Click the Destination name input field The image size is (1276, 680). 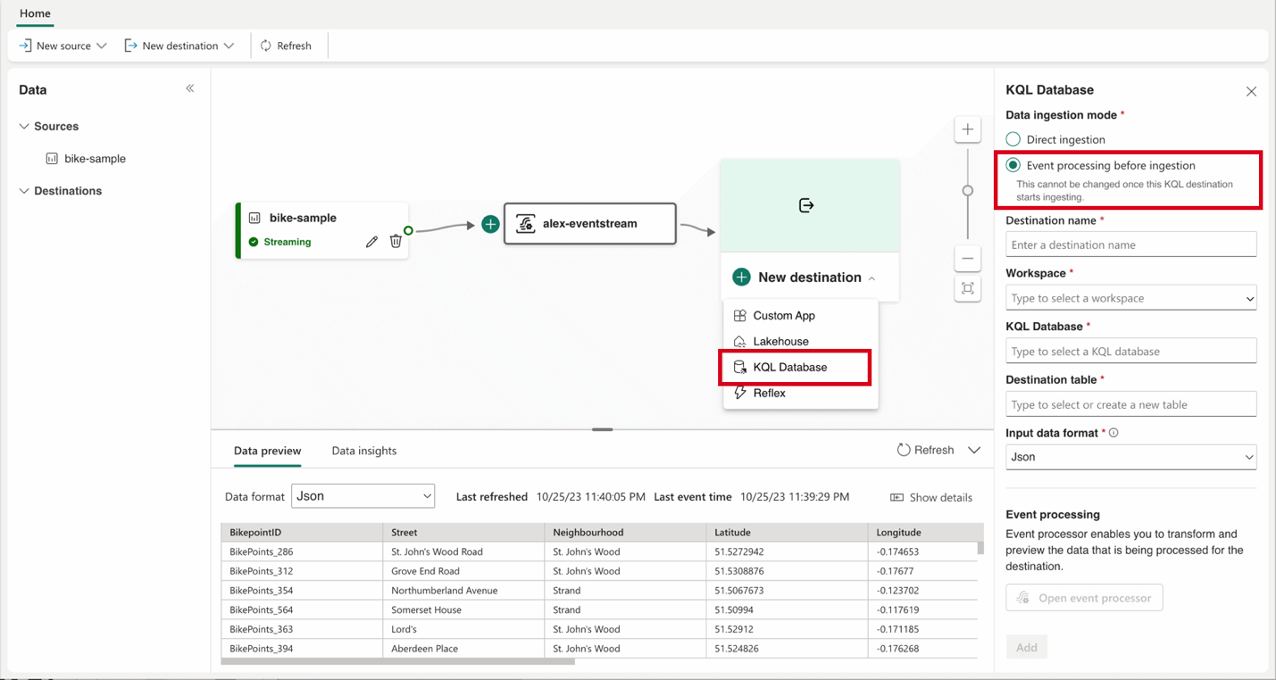tap(1131, 245)
